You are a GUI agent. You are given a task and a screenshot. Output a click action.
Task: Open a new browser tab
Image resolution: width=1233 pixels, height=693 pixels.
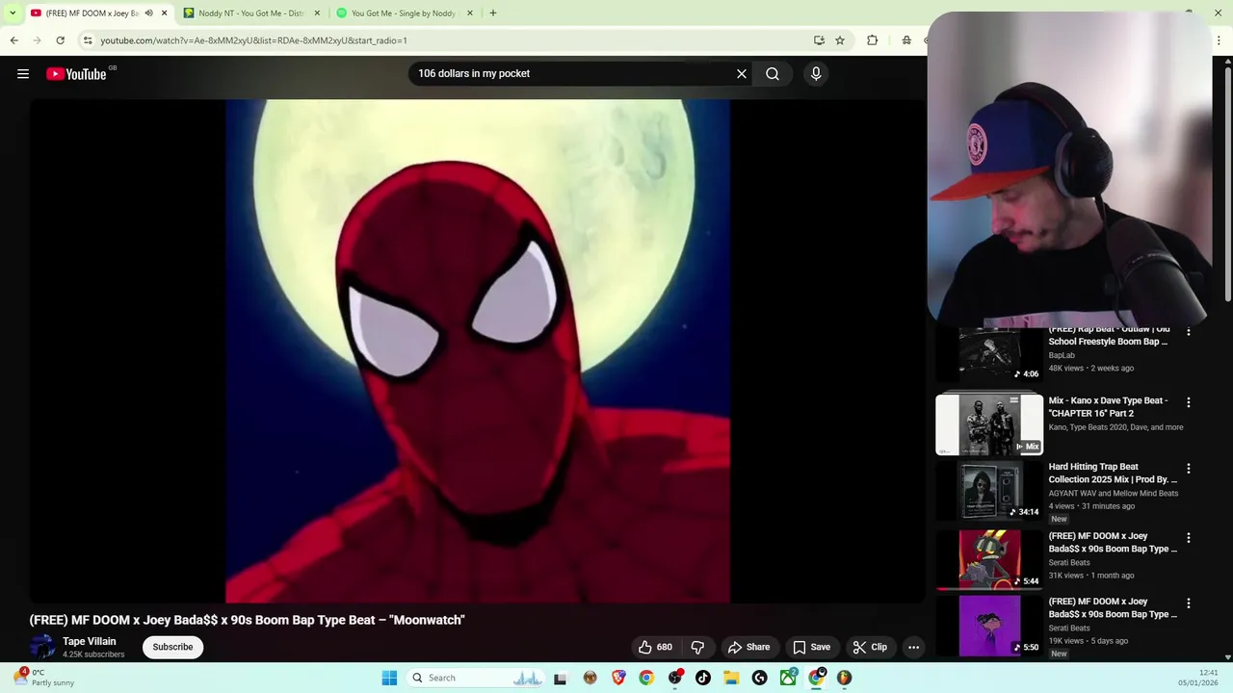coord(493,13)
